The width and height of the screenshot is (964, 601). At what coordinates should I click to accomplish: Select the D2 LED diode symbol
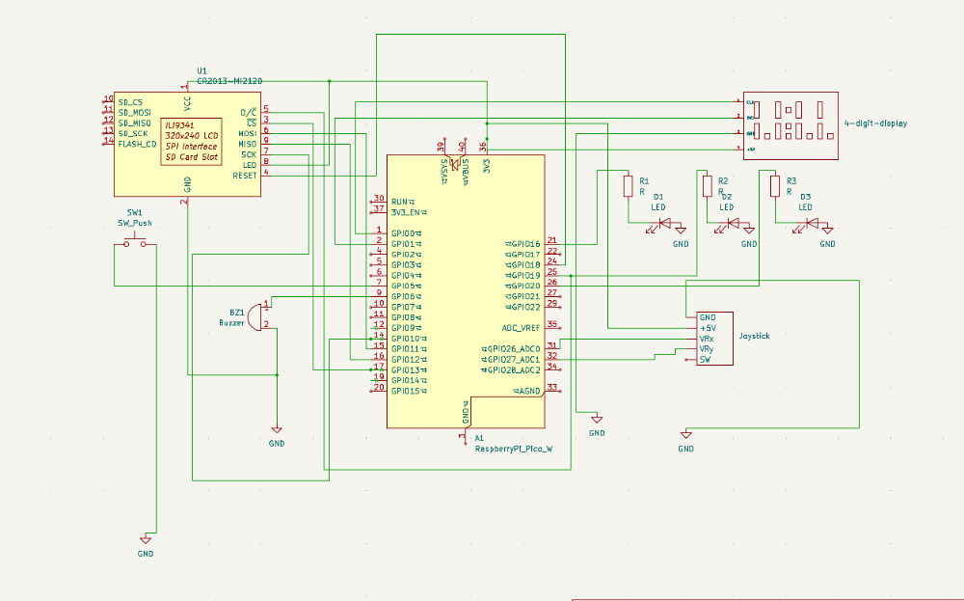731,225
